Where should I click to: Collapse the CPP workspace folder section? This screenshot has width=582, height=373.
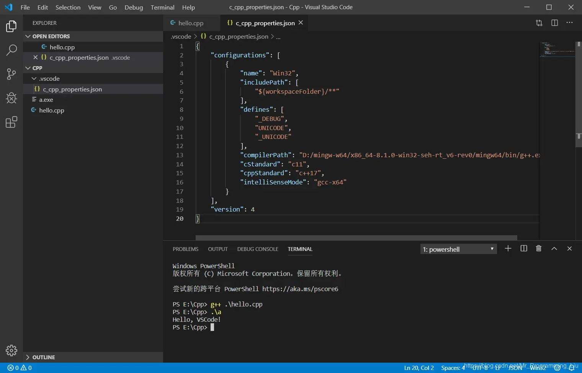[x=93, y=68]
